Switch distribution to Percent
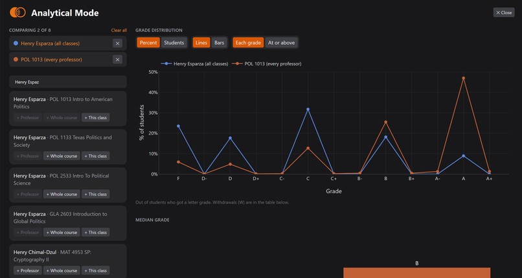The width and height of the screenshot is (522, 278). click(x=148, y=43)
